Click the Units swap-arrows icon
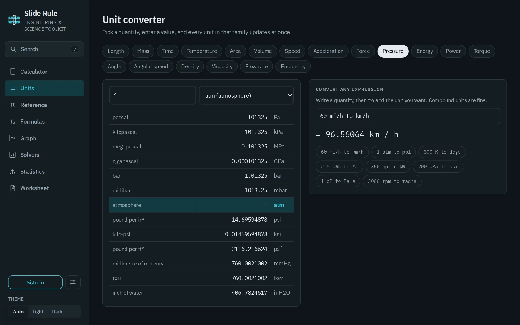The width and height of the screenshot is (520, 325). coord(12,88)
